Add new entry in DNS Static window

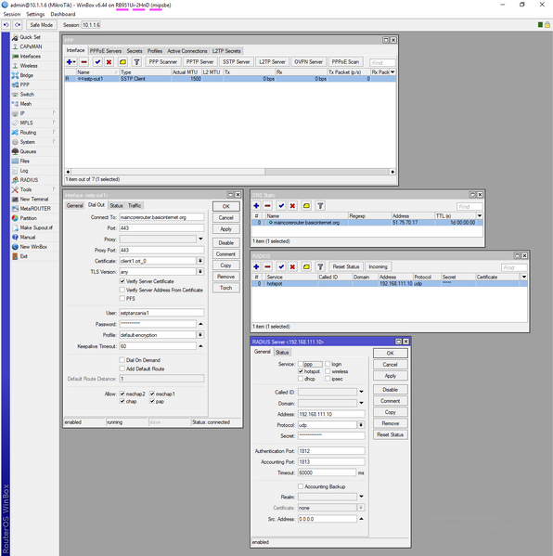point(256,206)
